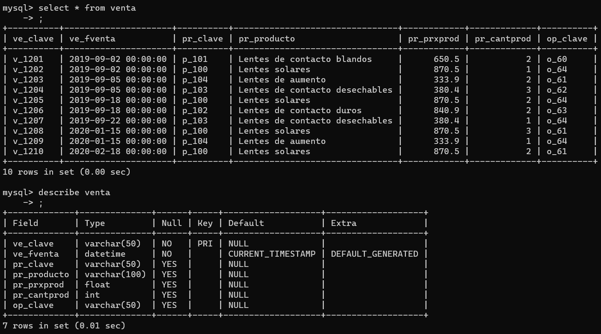Select the v_1206 sale key cell
The height and width of the screenshot is (334, 601).
[28, 111]
